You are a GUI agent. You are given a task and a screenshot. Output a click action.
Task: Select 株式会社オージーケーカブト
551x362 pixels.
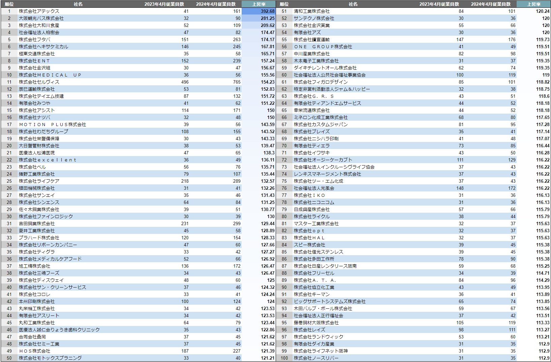[323, 160]
